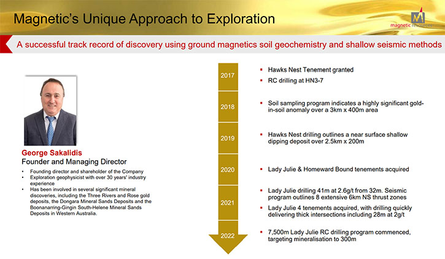Click 'Hawks Nest Tenement granted' bullet
This screenshot has width=445, height=259.
click(x=311, y=70)
